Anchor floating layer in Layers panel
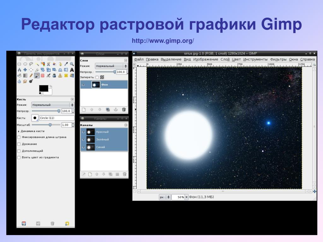The image size is (323, 242). pyautogui.click(x=116, y=110)
